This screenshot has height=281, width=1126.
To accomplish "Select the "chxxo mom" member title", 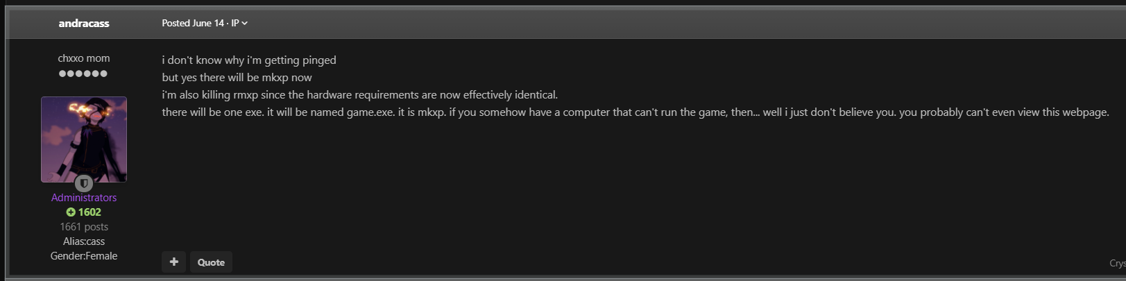I will point(84,58).
